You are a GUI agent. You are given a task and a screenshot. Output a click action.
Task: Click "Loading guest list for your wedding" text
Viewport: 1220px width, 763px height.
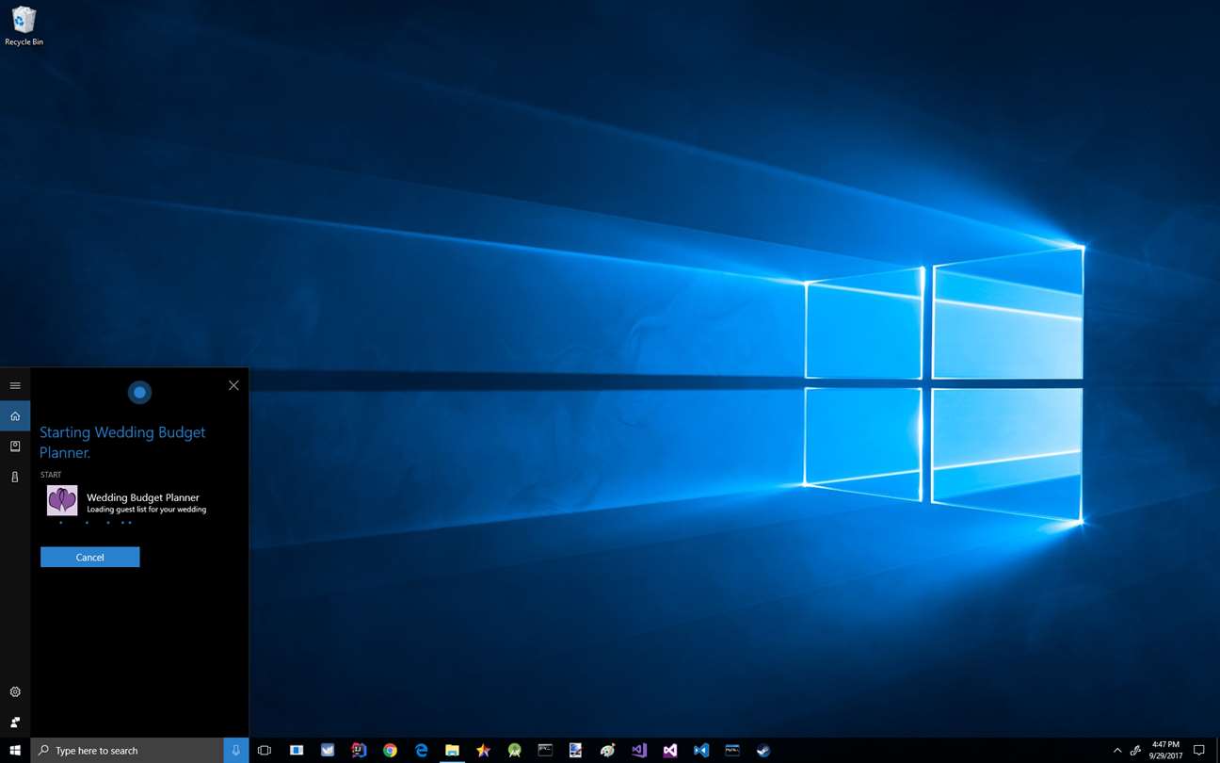pos(147,510)
